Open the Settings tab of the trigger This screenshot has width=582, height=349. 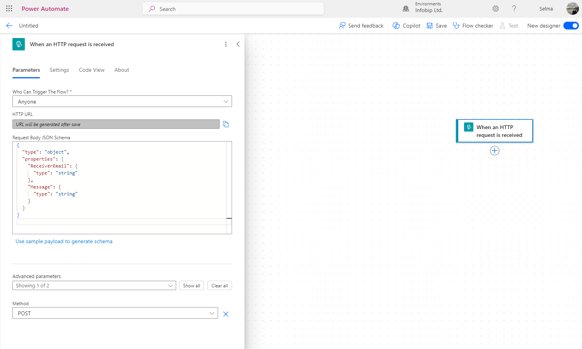click(x=59, y=70)
